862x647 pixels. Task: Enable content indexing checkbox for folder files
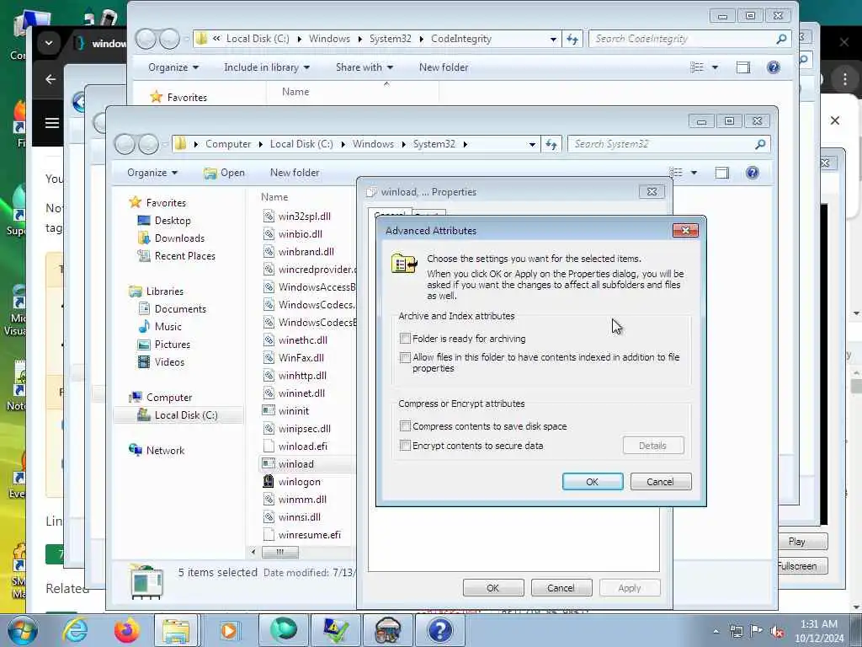pyautogui.click(x=405, y=357)
